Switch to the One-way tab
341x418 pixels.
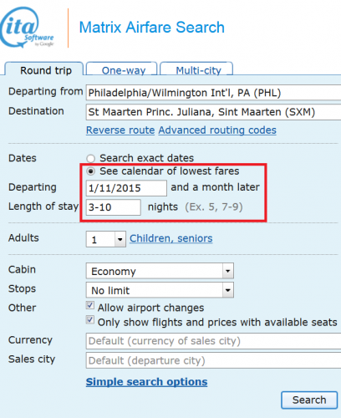122,69
